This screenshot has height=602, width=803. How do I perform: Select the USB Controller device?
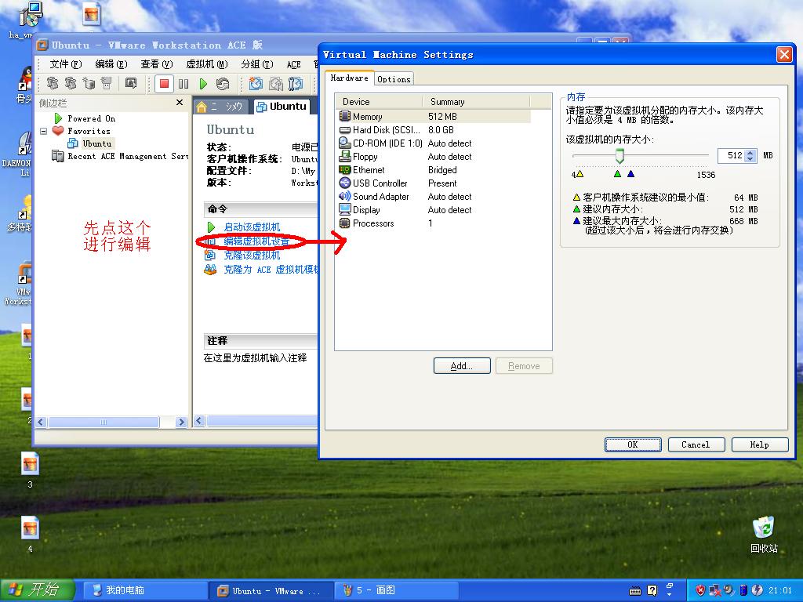pos(433,183)
